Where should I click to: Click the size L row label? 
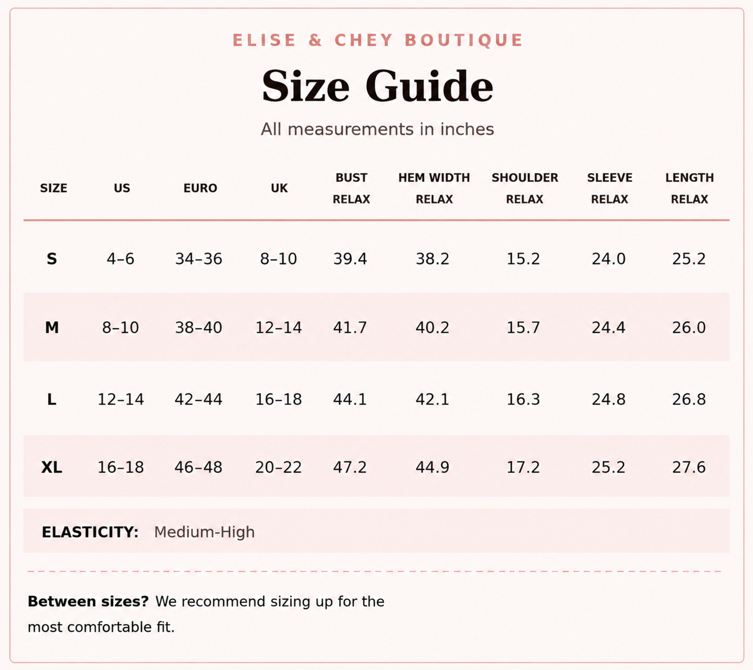[52, 399]
